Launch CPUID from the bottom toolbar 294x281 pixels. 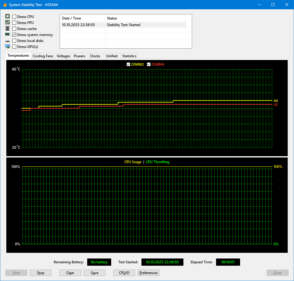[x=124, y=273]
